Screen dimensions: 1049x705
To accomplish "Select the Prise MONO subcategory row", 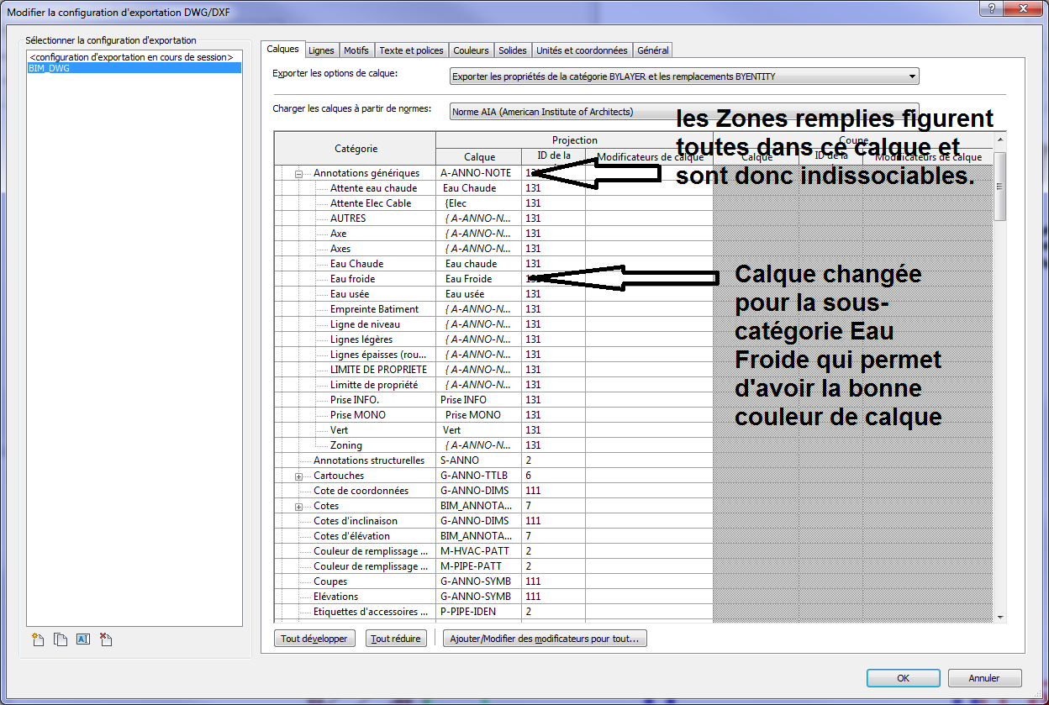I will pyautogui.click(x=356, y=415).
